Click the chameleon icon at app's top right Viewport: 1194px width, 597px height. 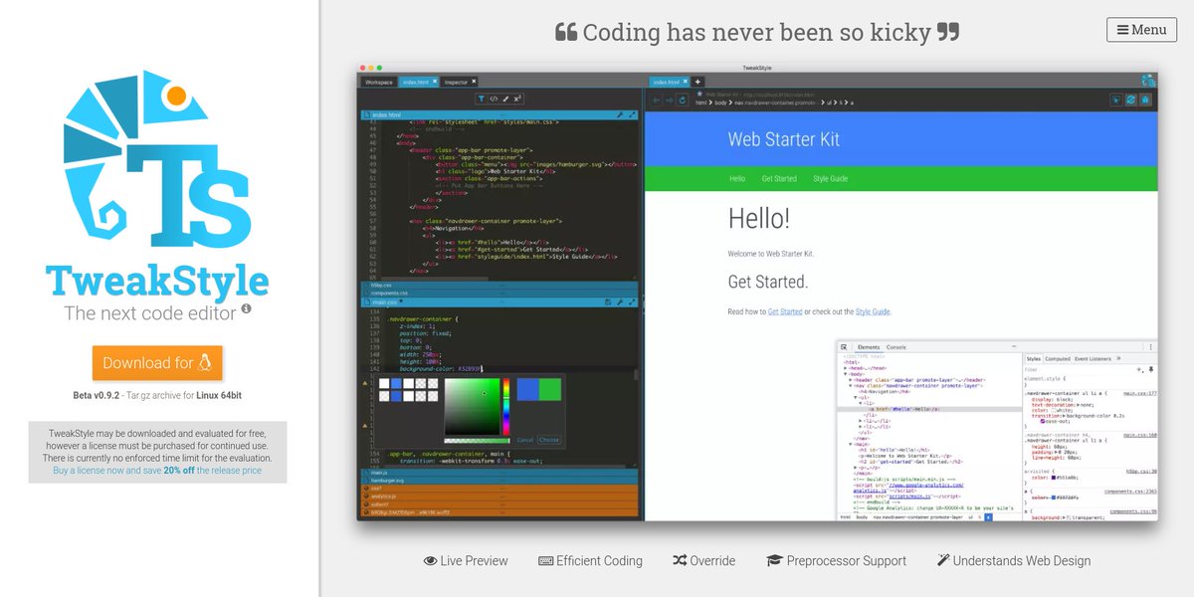(1148, 81)
